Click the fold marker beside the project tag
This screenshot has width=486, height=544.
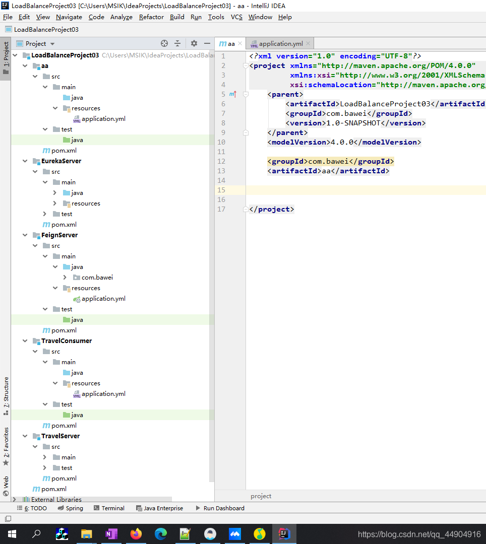coord(246,65)
